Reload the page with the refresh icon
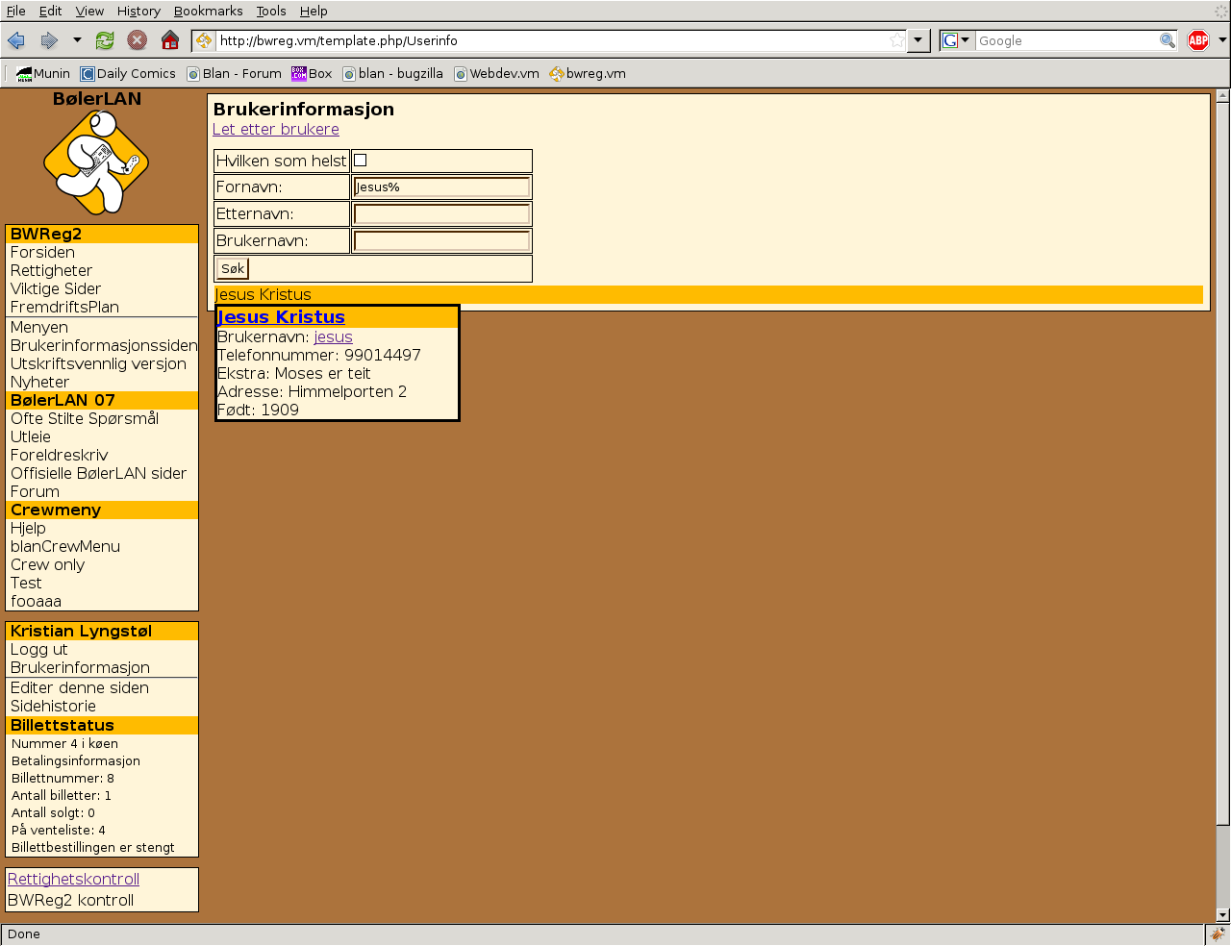The width and height of the screenshot is (1231, 946). [105, 40]
